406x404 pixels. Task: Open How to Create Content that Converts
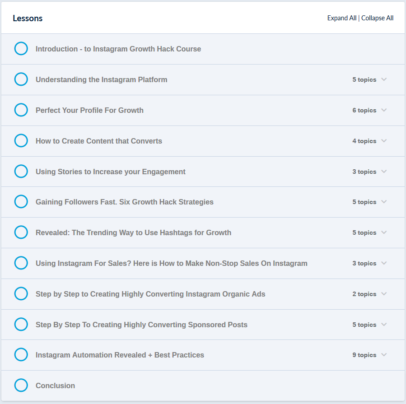(99, 141)
